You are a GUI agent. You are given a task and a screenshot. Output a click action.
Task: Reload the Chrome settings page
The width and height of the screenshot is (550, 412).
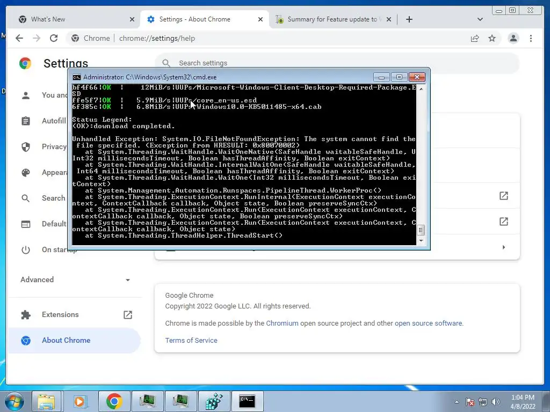54,38
